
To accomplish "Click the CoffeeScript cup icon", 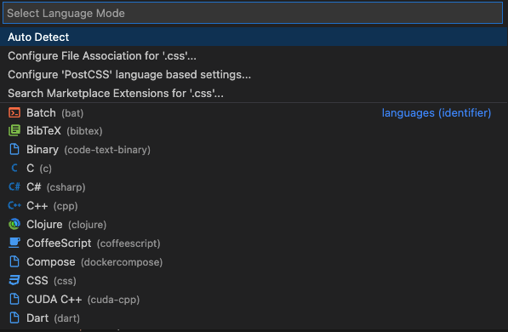I will (x=14, y=243).
